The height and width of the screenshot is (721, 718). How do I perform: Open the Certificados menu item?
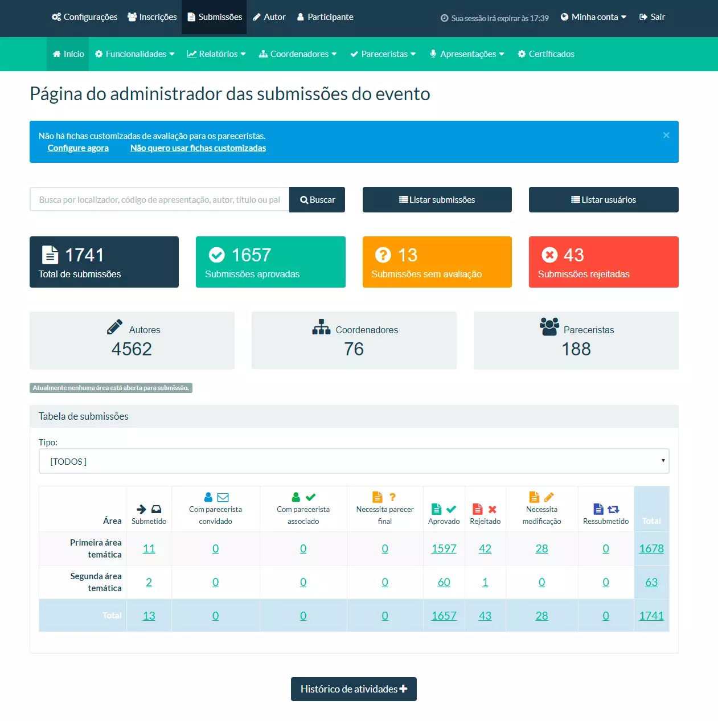click(546, 54)
